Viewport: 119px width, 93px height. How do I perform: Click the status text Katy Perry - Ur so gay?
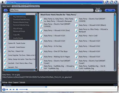pyautogui.click(x=11, y=75)
